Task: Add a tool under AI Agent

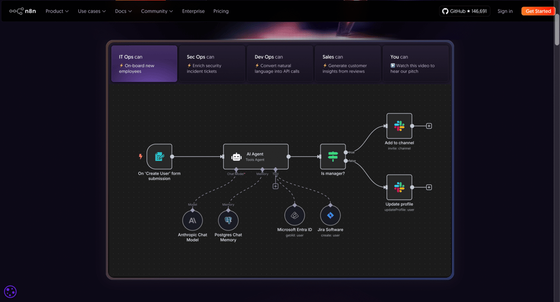Action: (276, 186)
